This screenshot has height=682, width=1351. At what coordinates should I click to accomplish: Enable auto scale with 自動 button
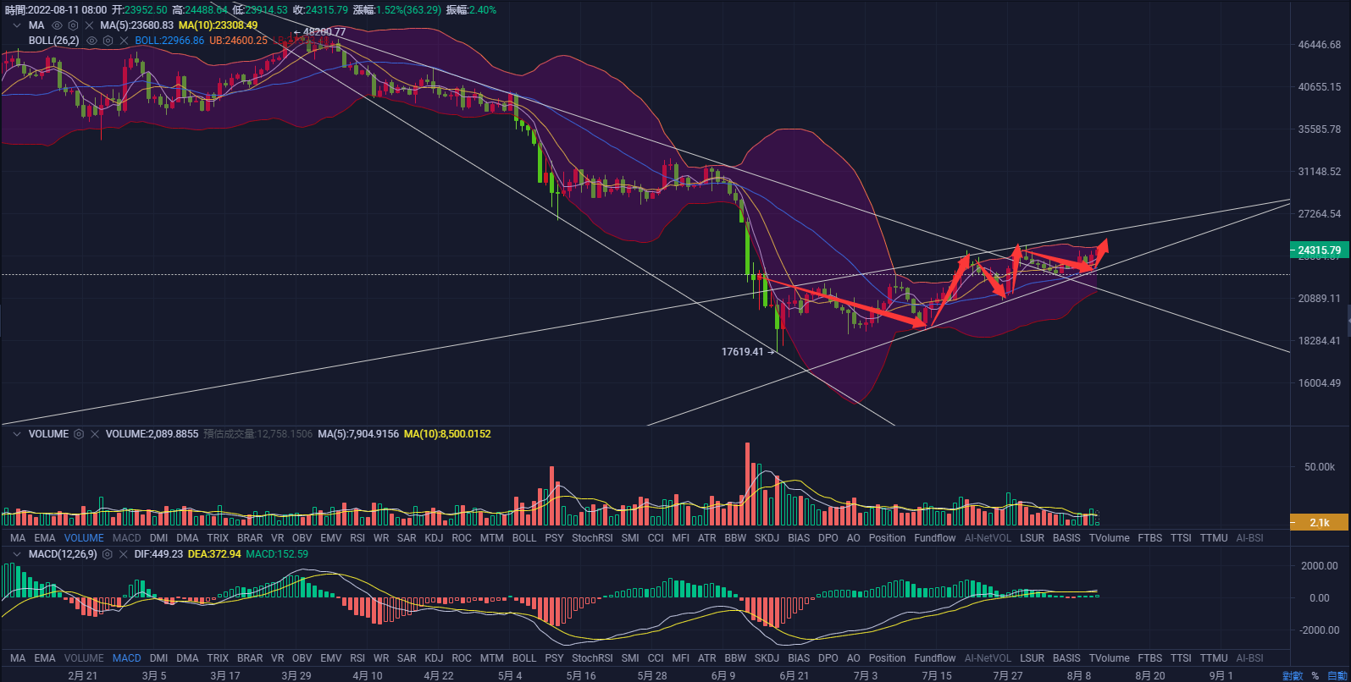(x=1337, y=675)
